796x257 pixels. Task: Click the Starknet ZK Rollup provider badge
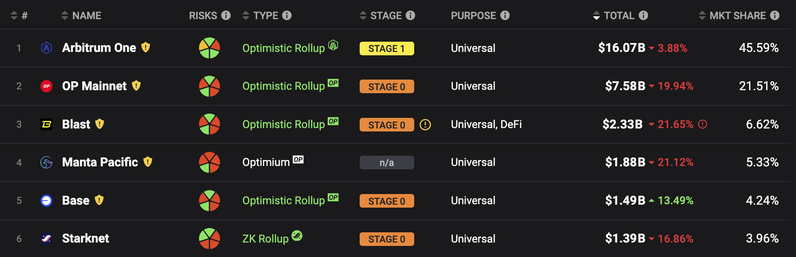pos(297,235)
